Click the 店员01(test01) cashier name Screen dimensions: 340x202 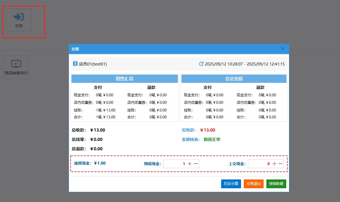93,64
